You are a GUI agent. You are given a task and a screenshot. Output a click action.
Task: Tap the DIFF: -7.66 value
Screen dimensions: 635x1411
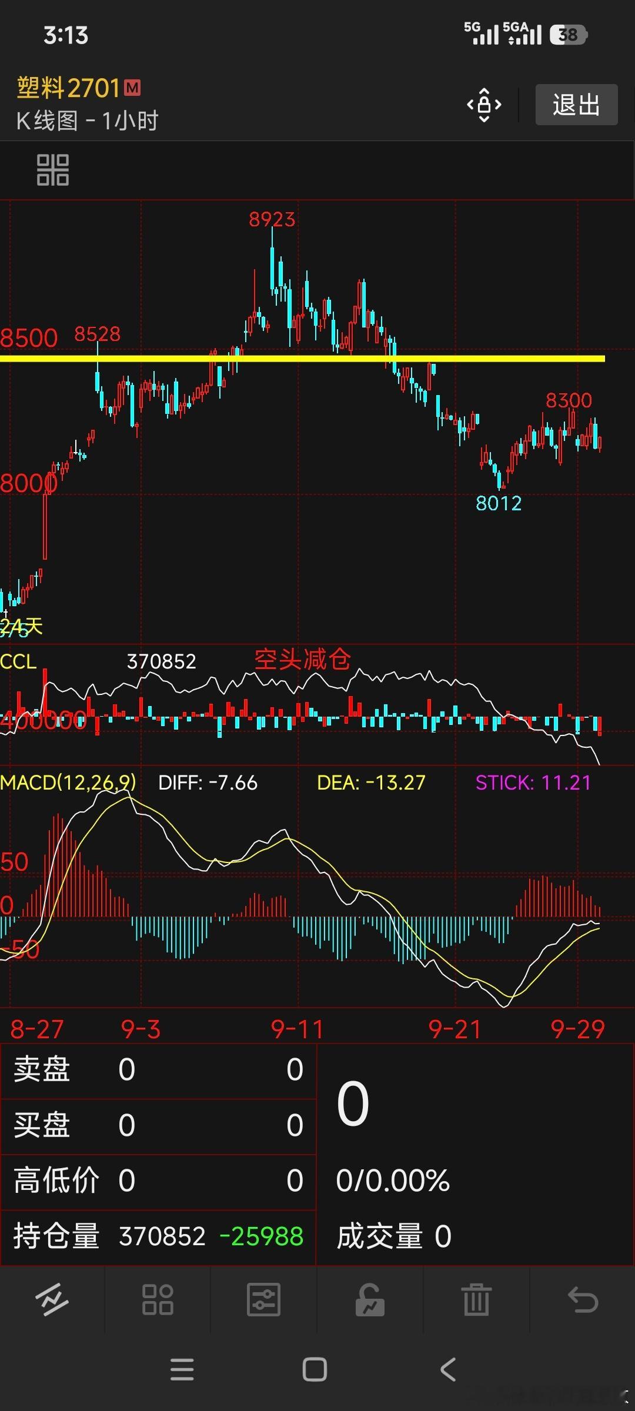tap(208, 783)
